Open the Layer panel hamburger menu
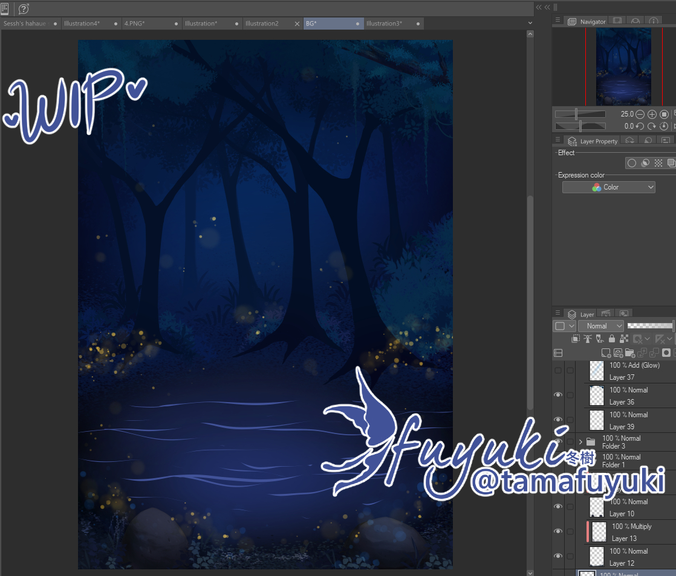This screenshot has width=676, height=576. coord(558,313)
